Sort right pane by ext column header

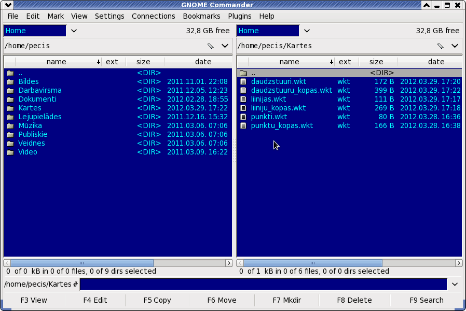pyautogui.click(x=347, y=62)
